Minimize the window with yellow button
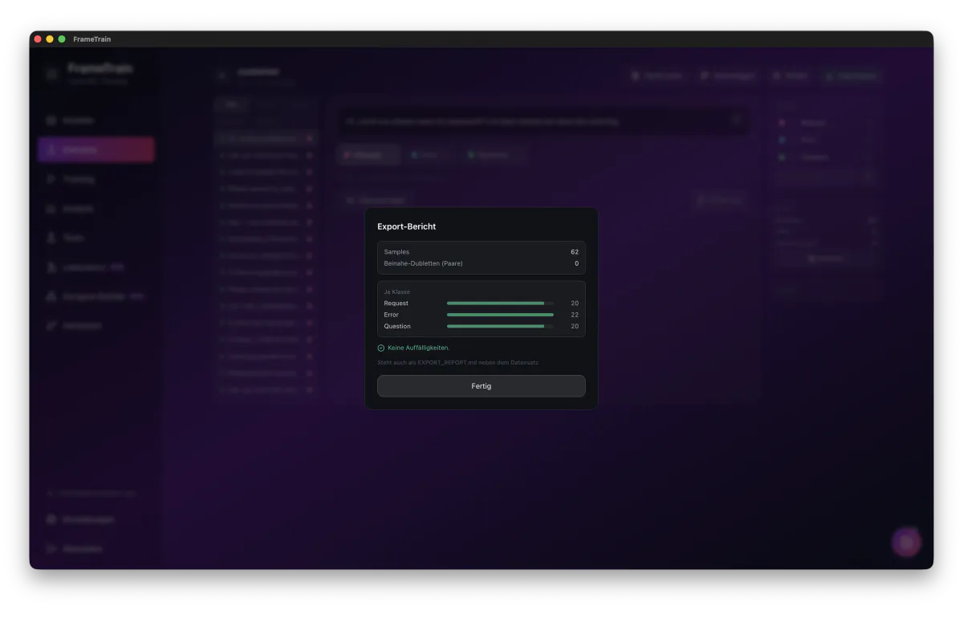The image size is (963, 619). point(50,39)
